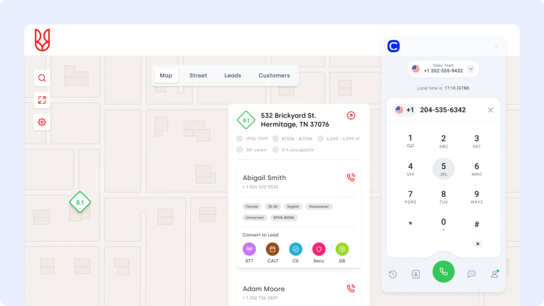Select the purple STT lead icon
The height and width of the screenshot is (306, 544).
249,249
